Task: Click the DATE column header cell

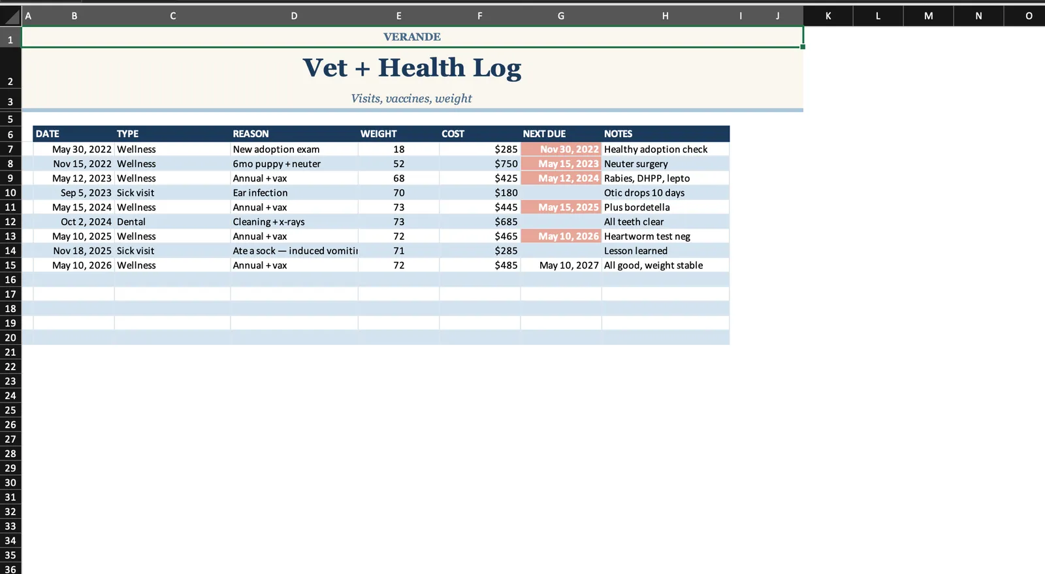Action: [x=74, y=134]
